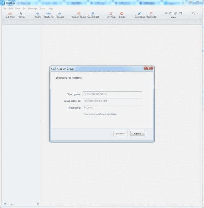This screenshot has height=208, width=204.
Task: Click the Get Mail toolbar icon
Action: (10, 13)
